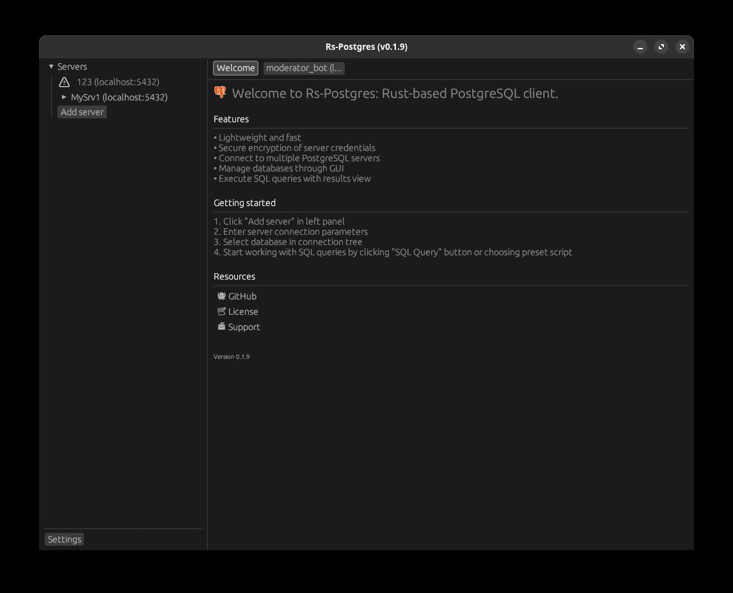733x593 pixels.
Task: Open the GitHub text link
Action: pyautogui.click(x=242, y=296)
